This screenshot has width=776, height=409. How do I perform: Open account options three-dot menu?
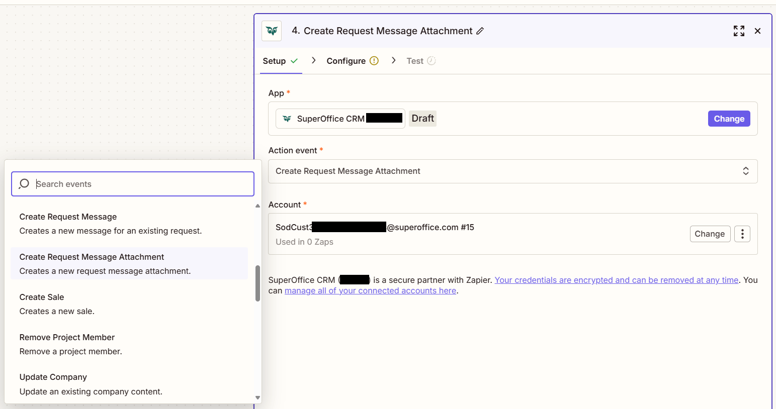click(742, 234)
